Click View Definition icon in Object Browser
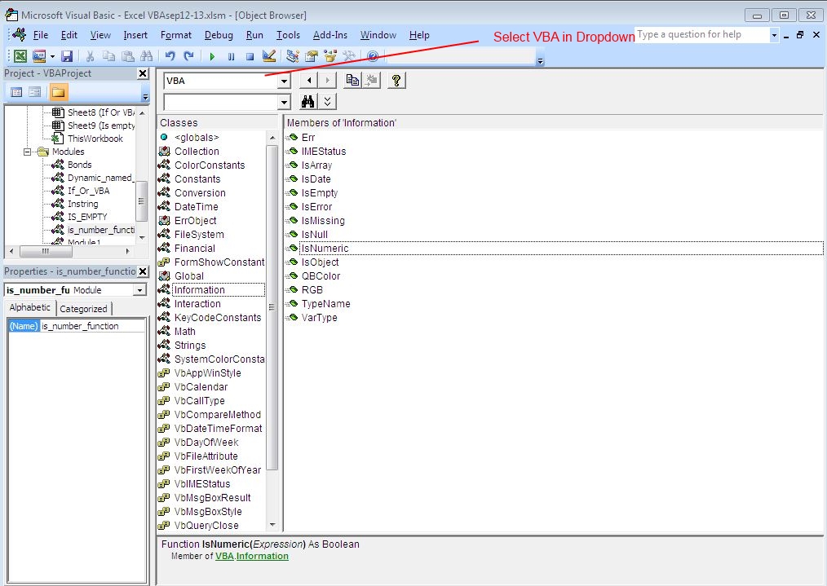The width and height of the screenshot is (827, 586). tap(371, 80)
